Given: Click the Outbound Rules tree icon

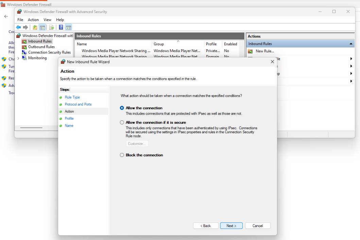Looking at the screenshot, I should 24,47.
